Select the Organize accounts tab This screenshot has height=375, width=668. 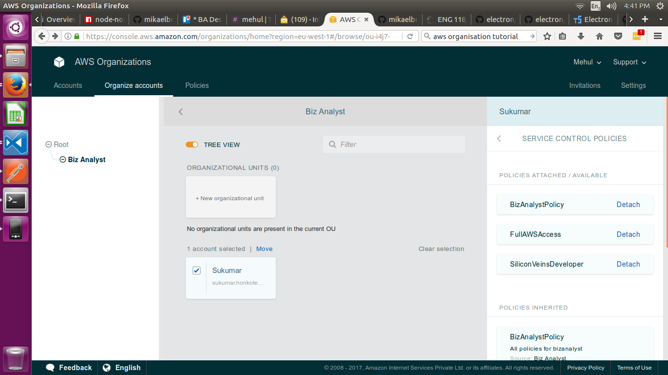pos(134,85)
